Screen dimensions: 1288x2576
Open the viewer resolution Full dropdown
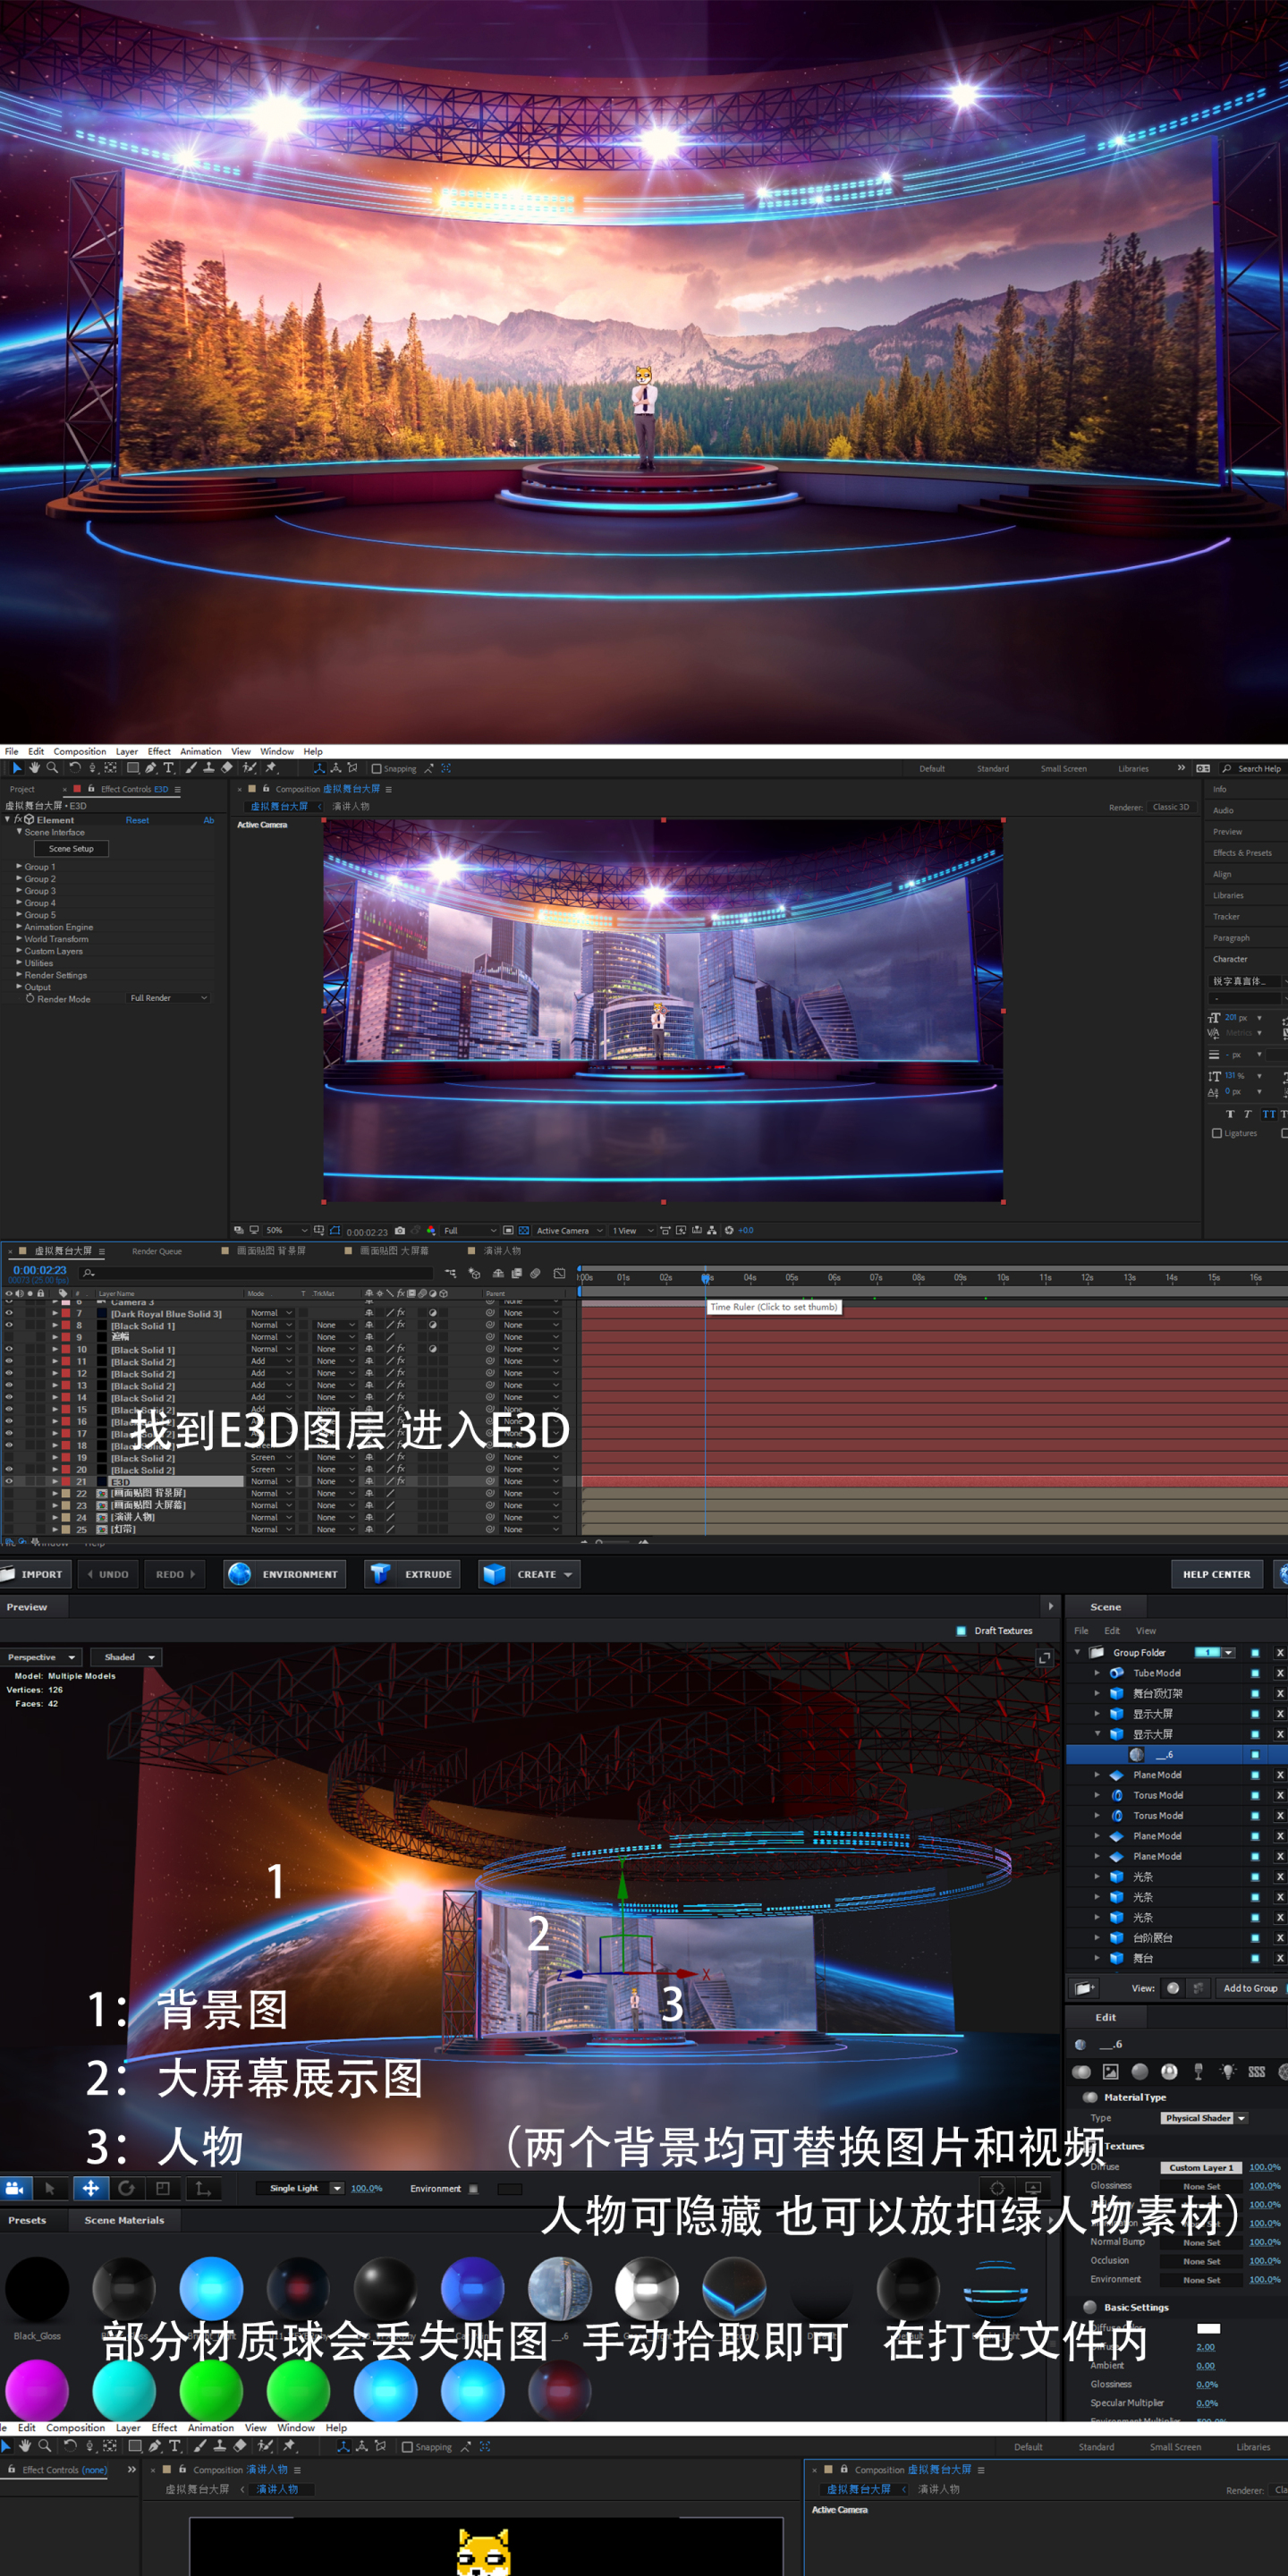pos(470,1231)
